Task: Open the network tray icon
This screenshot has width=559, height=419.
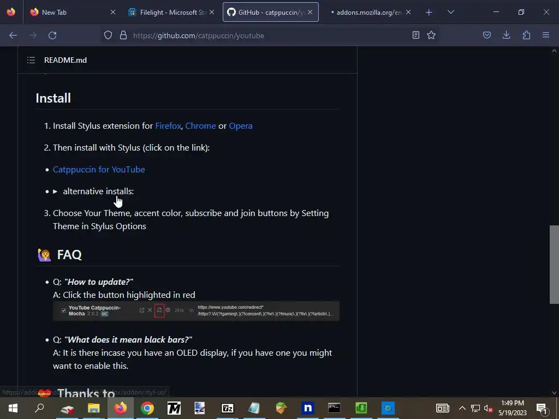Action: click(475, 408)
